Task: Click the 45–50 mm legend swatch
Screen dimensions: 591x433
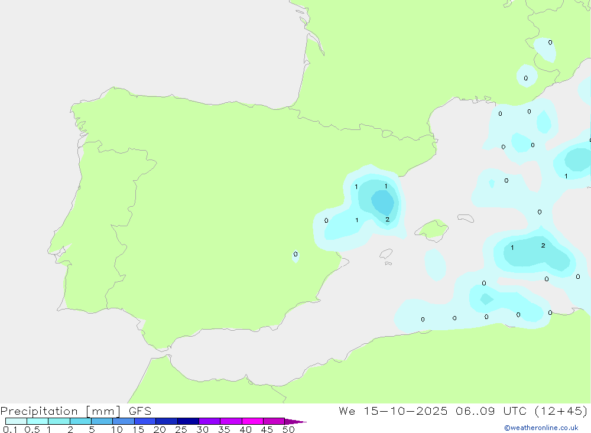Action: click(274, 421)
